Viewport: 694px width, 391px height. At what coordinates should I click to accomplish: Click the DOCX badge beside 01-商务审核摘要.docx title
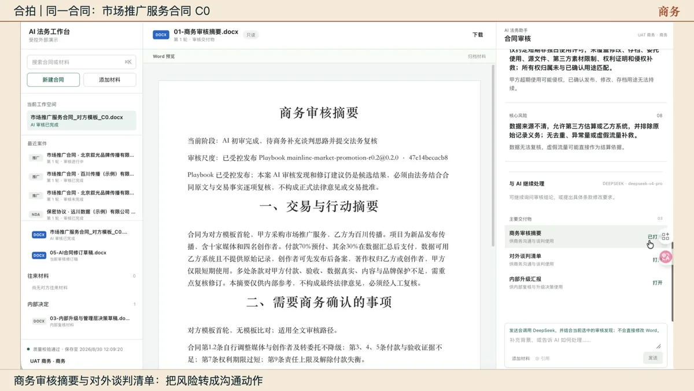point(161,35)
